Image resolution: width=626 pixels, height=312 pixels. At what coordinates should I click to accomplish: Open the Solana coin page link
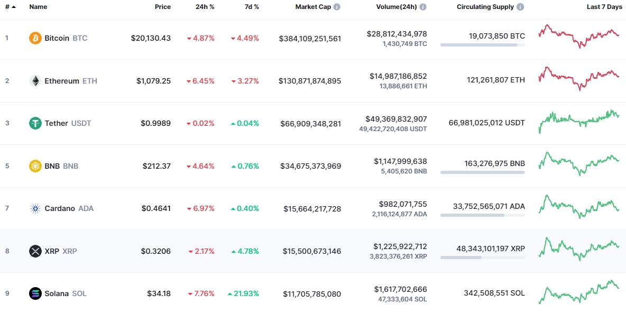pos(58,293)
